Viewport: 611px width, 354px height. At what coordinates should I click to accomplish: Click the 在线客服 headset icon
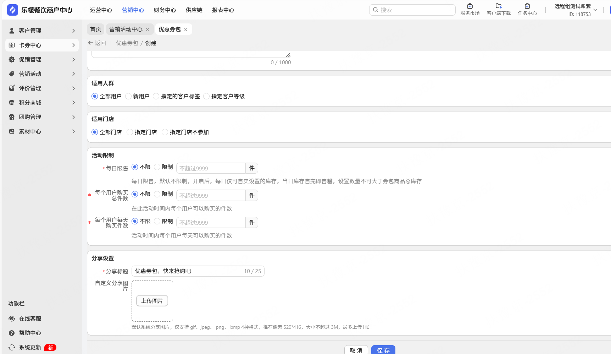(x=12, y=318)
